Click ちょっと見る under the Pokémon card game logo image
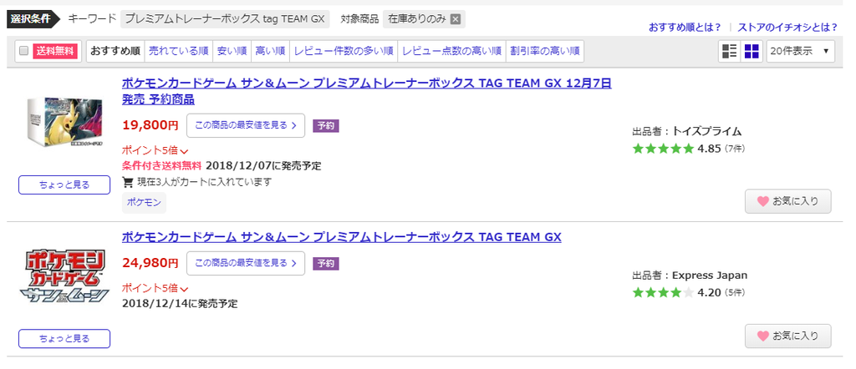The image size is (856, 369). click(64, 338)
